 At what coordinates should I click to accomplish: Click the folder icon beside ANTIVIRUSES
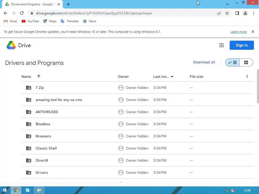pos(29,112)
